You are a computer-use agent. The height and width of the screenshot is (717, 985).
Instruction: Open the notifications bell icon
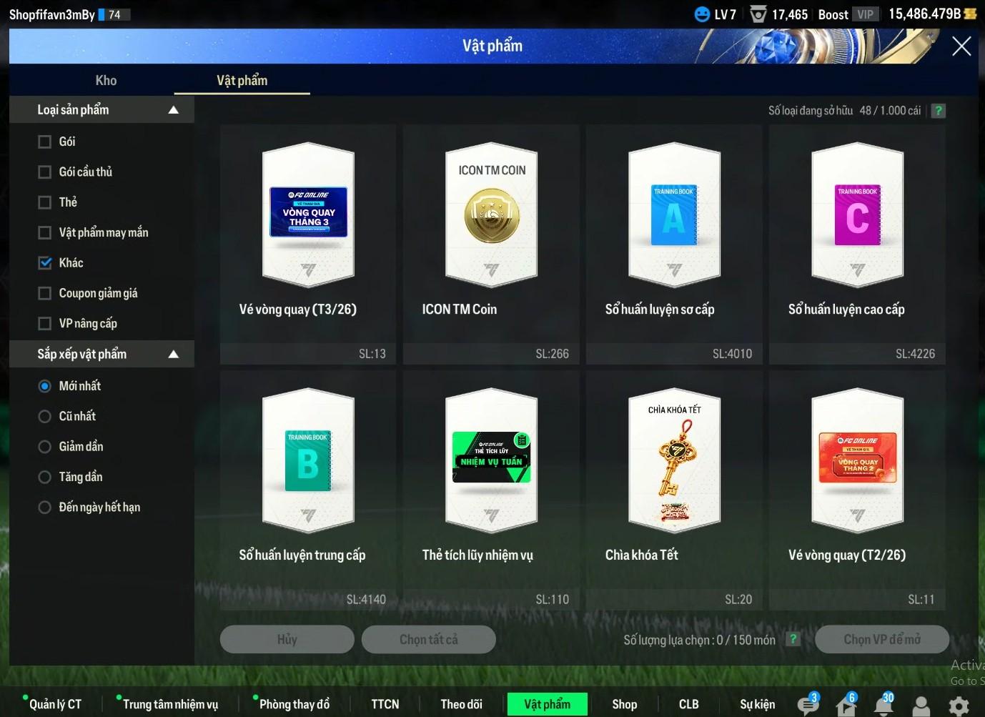[x=883, y=706]
